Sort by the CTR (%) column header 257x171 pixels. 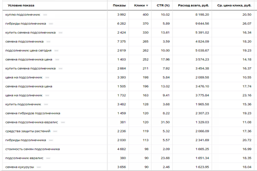(163, 5)
